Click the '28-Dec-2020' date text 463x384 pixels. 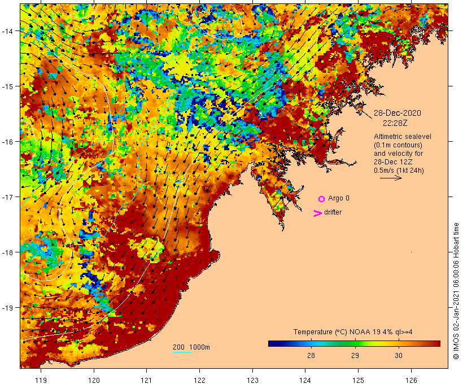click(x=398, y=113)
